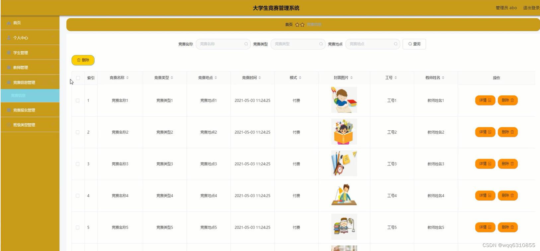Click 删除 for 竞赛名称3 row
Viewport: 540px width, 251px height.
tap(508, 164)
